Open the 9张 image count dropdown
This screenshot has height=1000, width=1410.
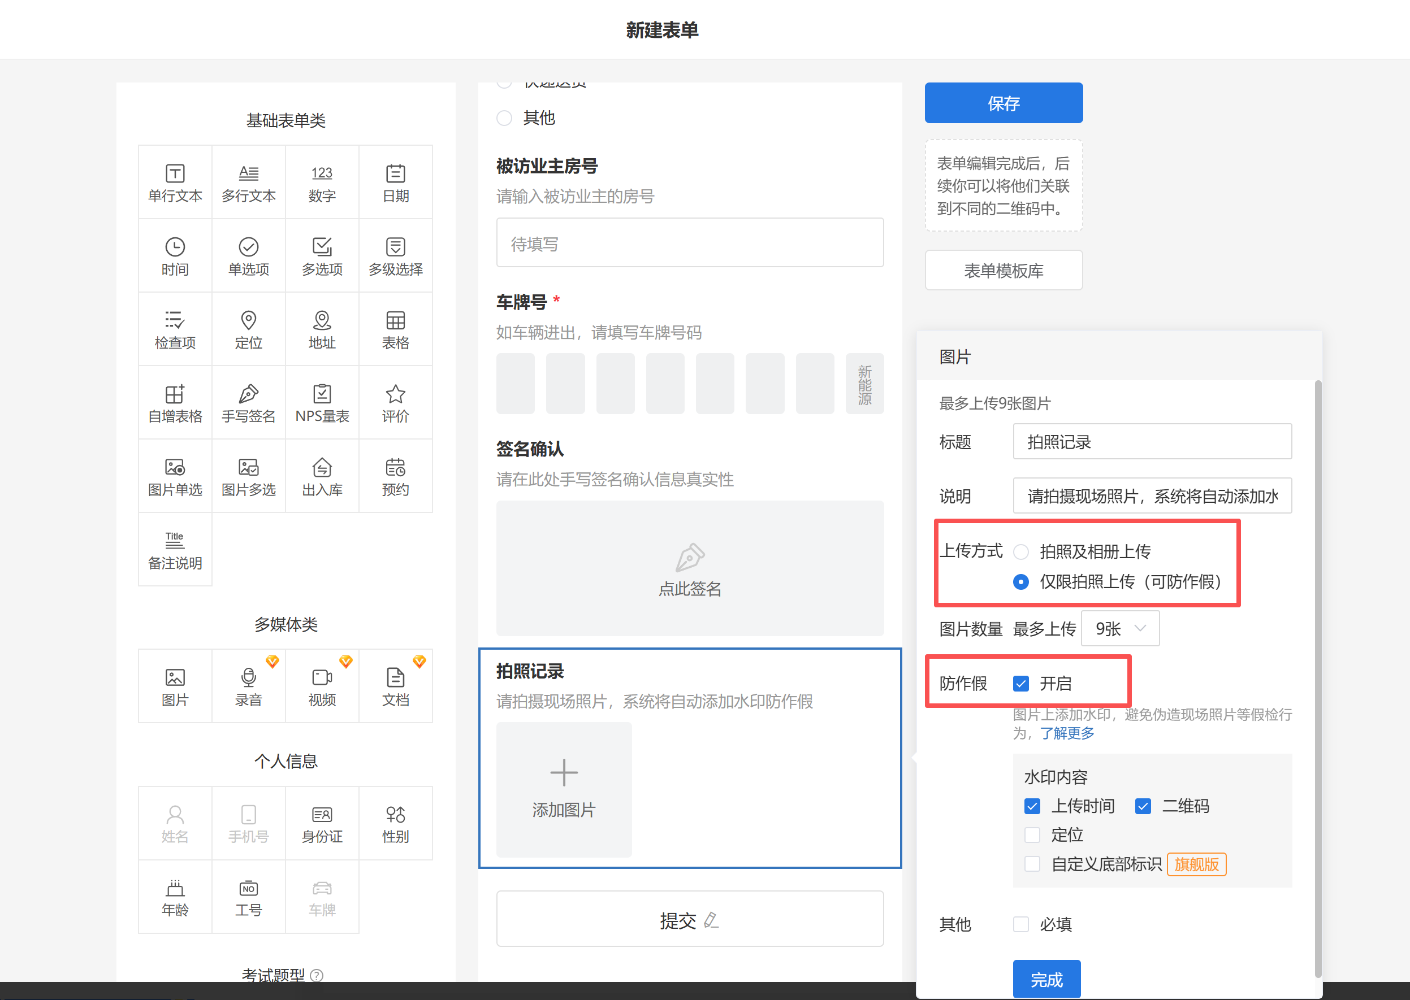[1120, 629]
